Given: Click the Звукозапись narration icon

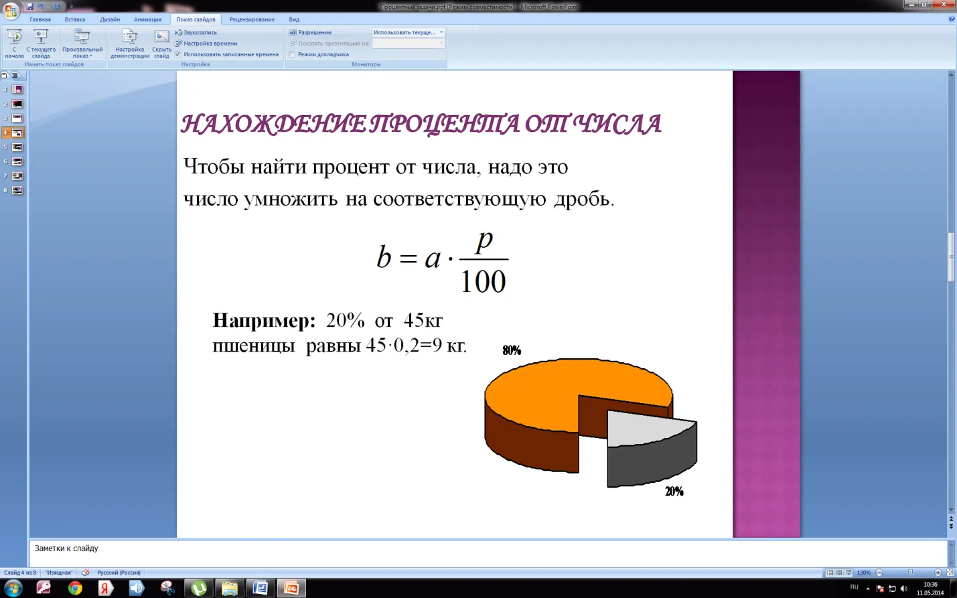Looking at the screenshot, I should click(178, 32).
